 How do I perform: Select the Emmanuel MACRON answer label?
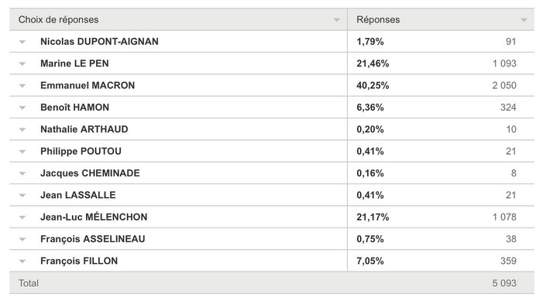tap(88, 85)
